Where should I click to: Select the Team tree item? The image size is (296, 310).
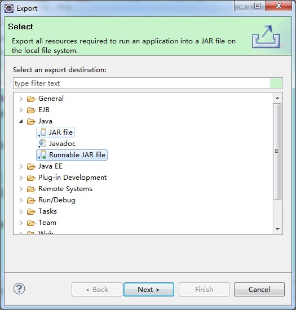tap(47, 223)
